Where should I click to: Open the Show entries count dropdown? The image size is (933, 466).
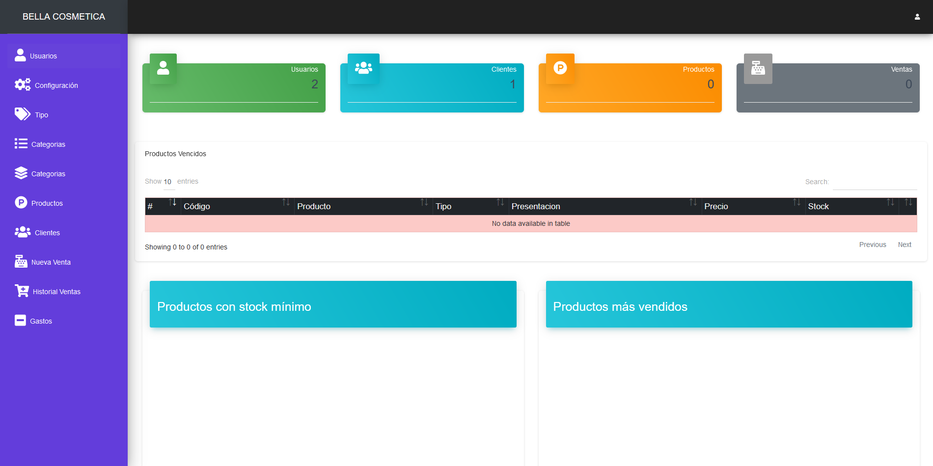coord(169,182)
